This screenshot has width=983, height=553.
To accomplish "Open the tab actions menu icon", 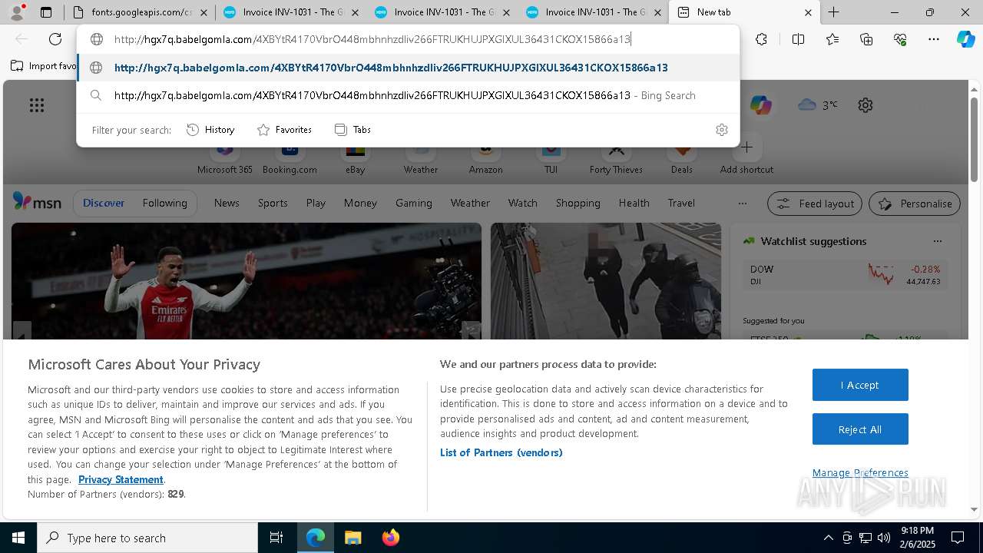I will [x=46, y=12].
